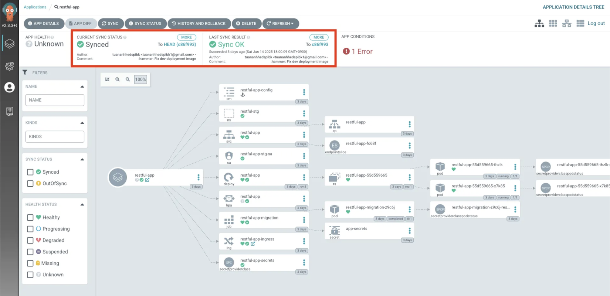The width and height of the screenshot is (610, 296).
Task: Open the History and Rollback panel
Action: pyautogui.click(x=199, y=24)
